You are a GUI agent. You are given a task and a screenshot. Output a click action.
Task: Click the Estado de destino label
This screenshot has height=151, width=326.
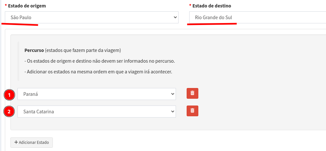(212, 6)
